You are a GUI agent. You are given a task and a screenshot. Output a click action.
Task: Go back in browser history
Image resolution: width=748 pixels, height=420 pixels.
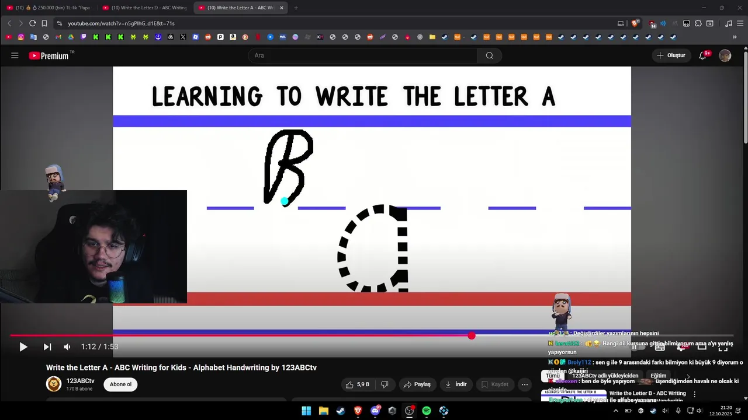[9, 23]
